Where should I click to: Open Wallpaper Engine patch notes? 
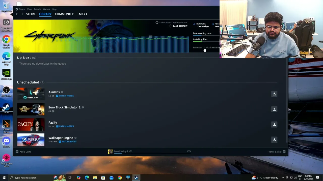(x=68, y=142)
